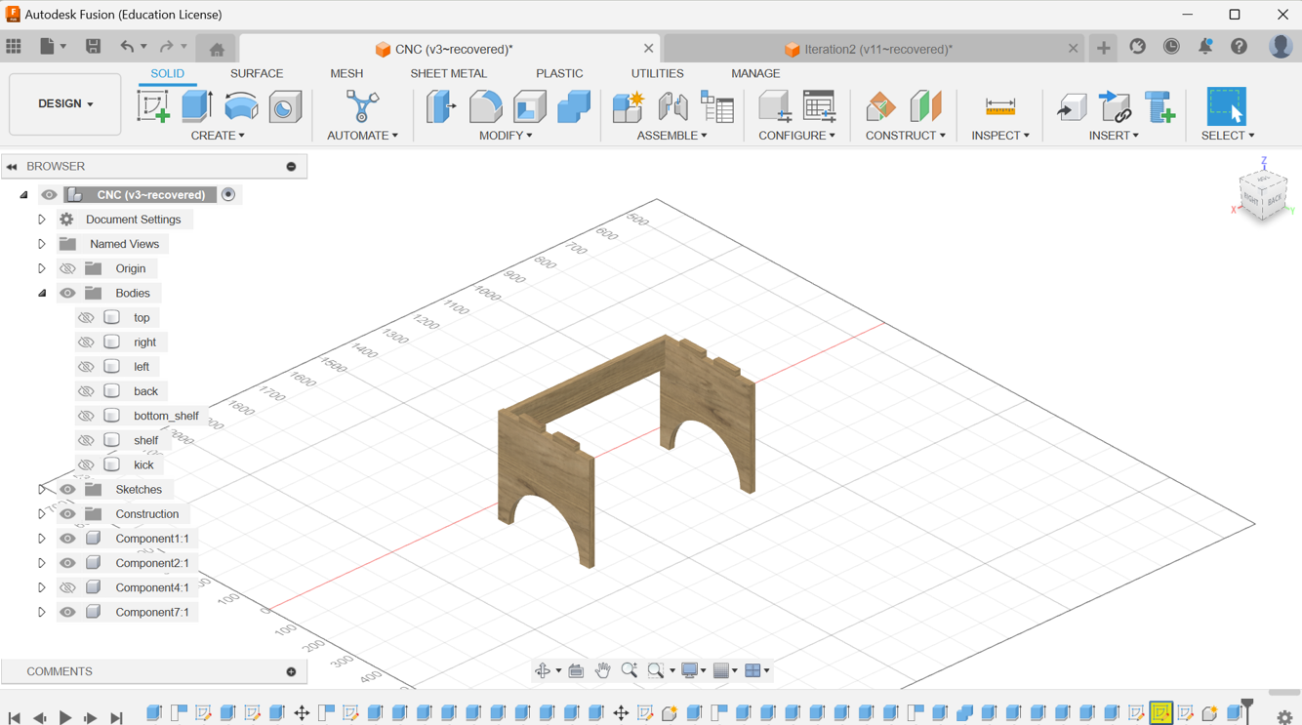The height and width of the screenshot is (725, 1302).
Task: Open timeline settings gear
Action: (1284, 717)
